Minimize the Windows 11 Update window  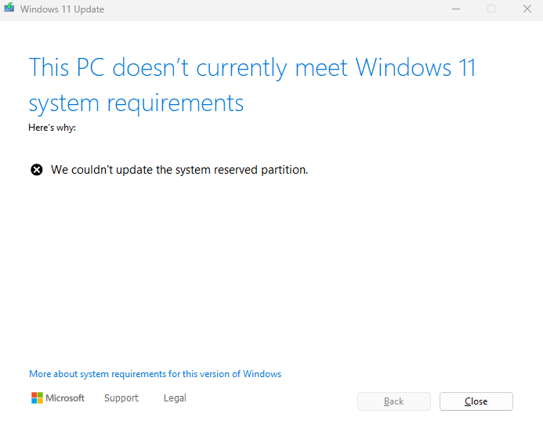[x=456, y=9]
